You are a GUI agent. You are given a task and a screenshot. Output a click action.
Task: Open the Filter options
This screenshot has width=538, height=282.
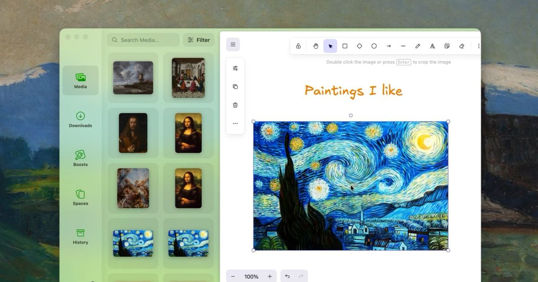tap(199, 40)
